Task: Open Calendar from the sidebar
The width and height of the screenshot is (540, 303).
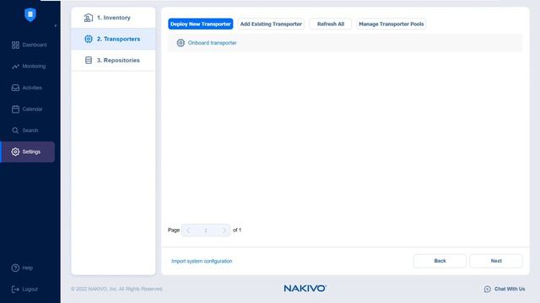Action: [27, 109]
